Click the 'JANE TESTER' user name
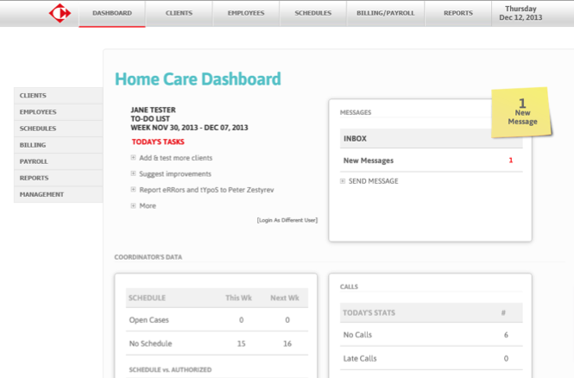This screenshot has height=378, width=574. click(x=153, y=110)
